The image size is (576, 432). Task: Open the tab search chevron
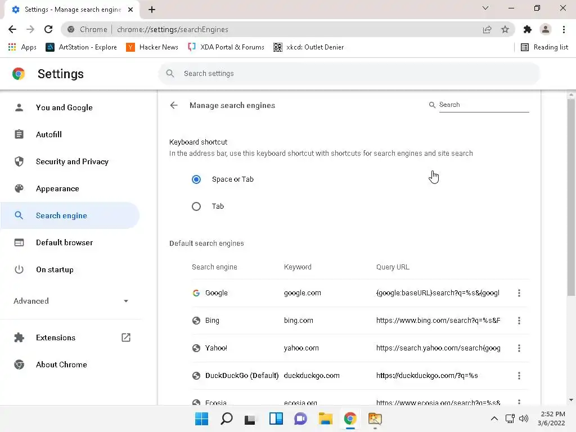485,8
